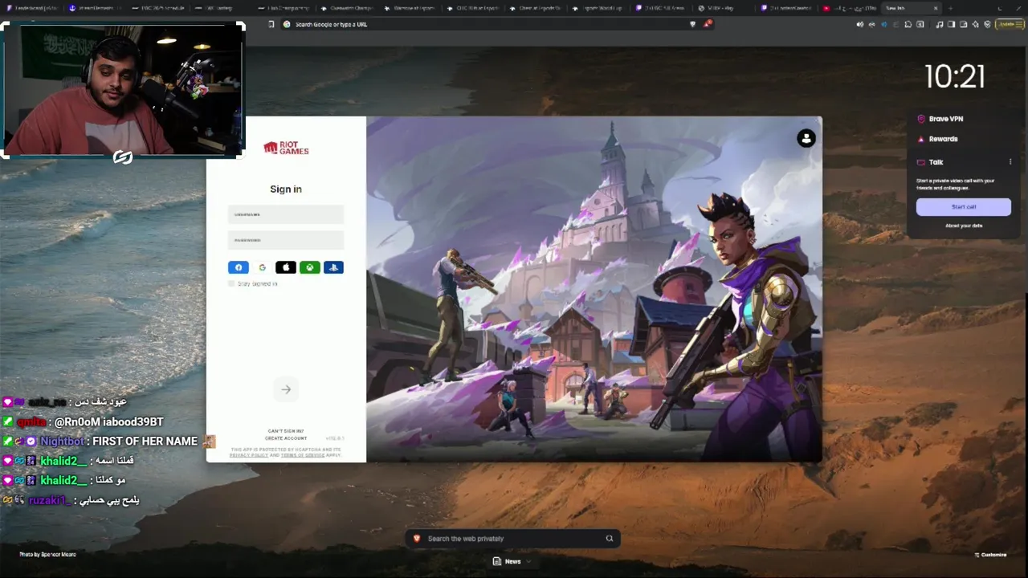Click the webcam overlay video
This screenshot has width=1028, height=578.
point(123,89)
